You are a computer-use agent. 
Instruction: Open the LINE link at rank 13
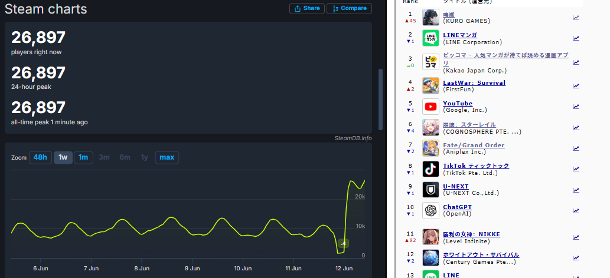451,275
